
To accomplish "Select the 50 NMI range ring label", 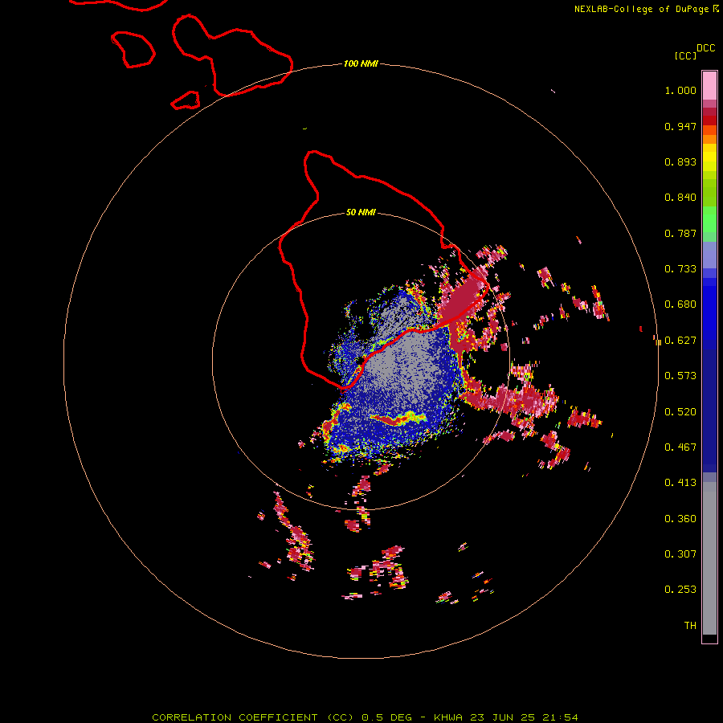I will [361, 212].
